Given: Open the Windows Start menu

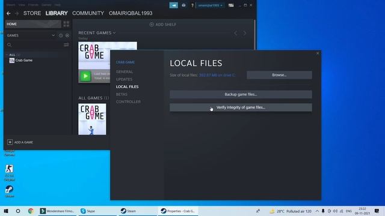Looking at the screenshot, I should pos(6,211).
